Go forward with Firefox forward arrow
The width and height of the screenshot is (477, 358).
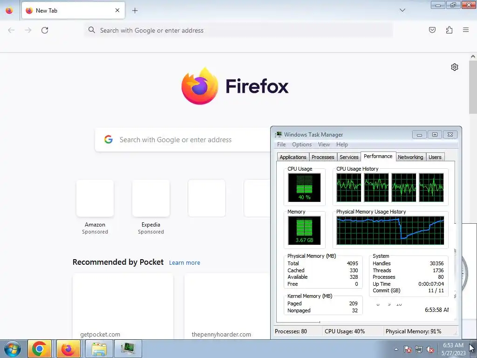[x=28, y=30]
